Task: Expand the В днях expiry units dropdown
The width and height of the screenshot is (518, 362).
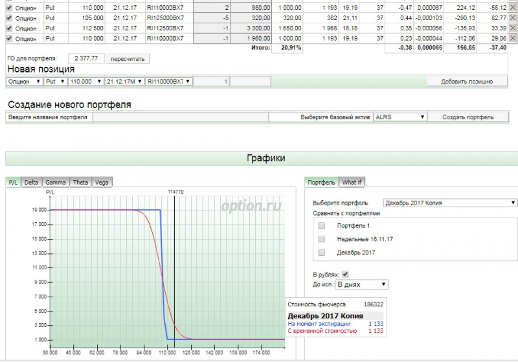Action: (361, 284)
